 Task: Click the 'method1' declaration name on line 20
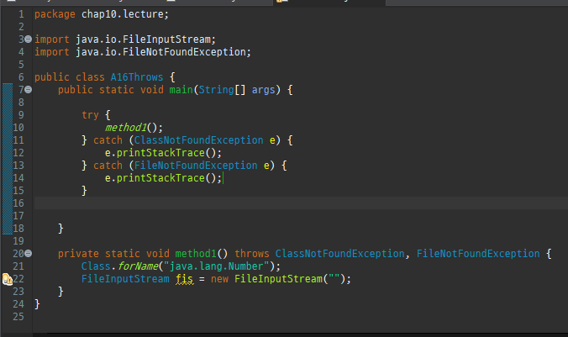pyautogui.click(x=196, y=254)
